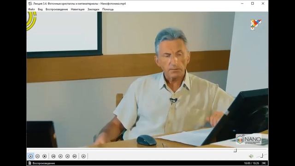Minimize the media player window
This screenshot has height=166, width=295.
[242, 3]
